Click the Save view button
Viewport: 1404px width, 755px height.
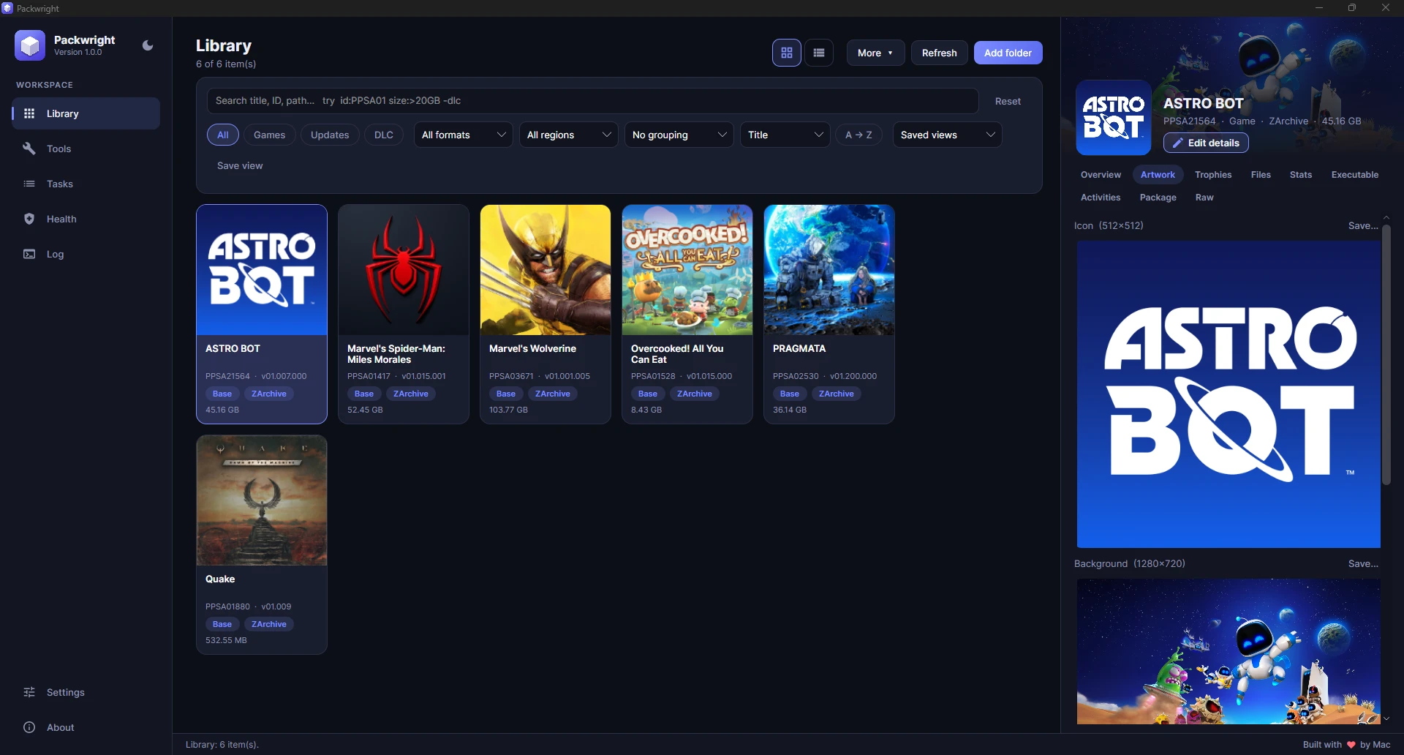pos(240,165)
